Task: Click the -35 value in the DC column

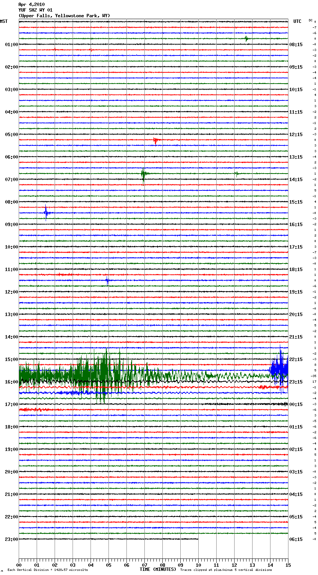Action: pyautogui.click(x=314, y=376)
